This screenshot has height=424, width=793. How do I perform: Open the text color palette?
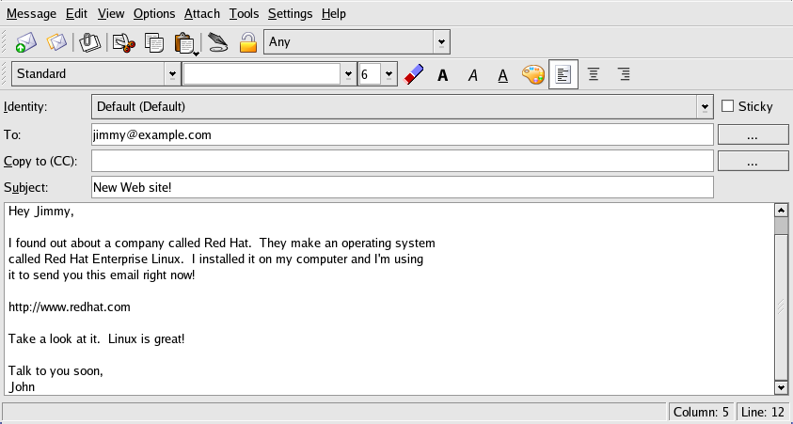pos(533,74)
